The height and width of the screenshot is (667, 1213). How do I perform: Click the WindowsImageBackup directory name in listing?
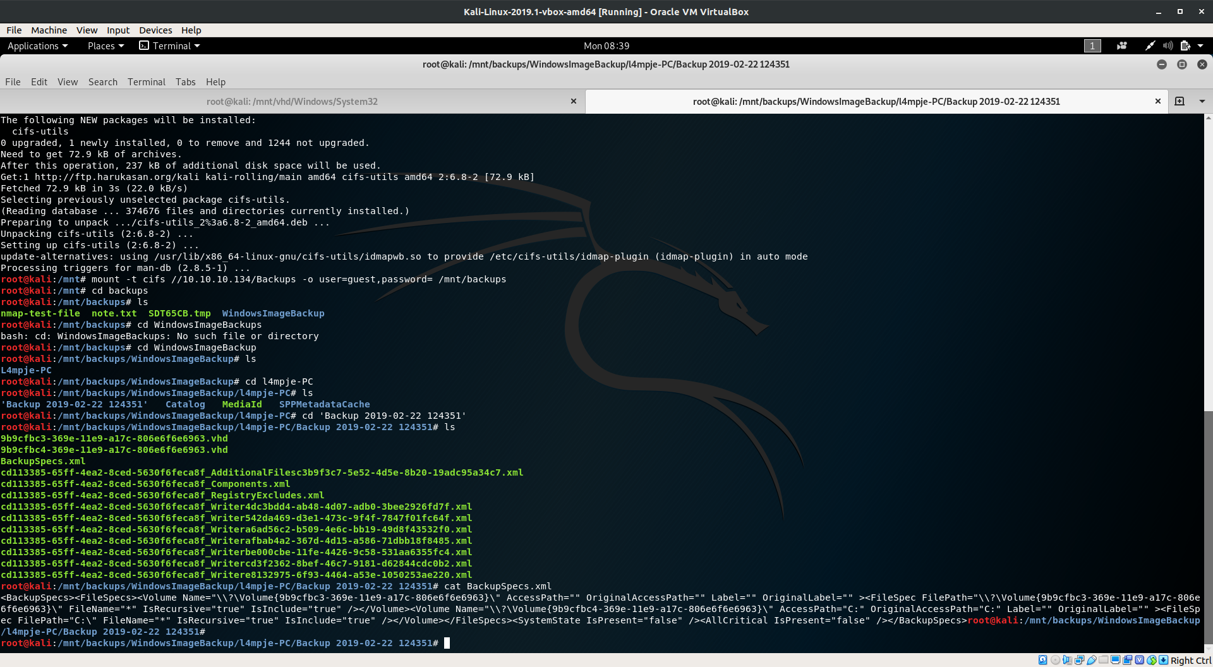[x=273, y=313]
